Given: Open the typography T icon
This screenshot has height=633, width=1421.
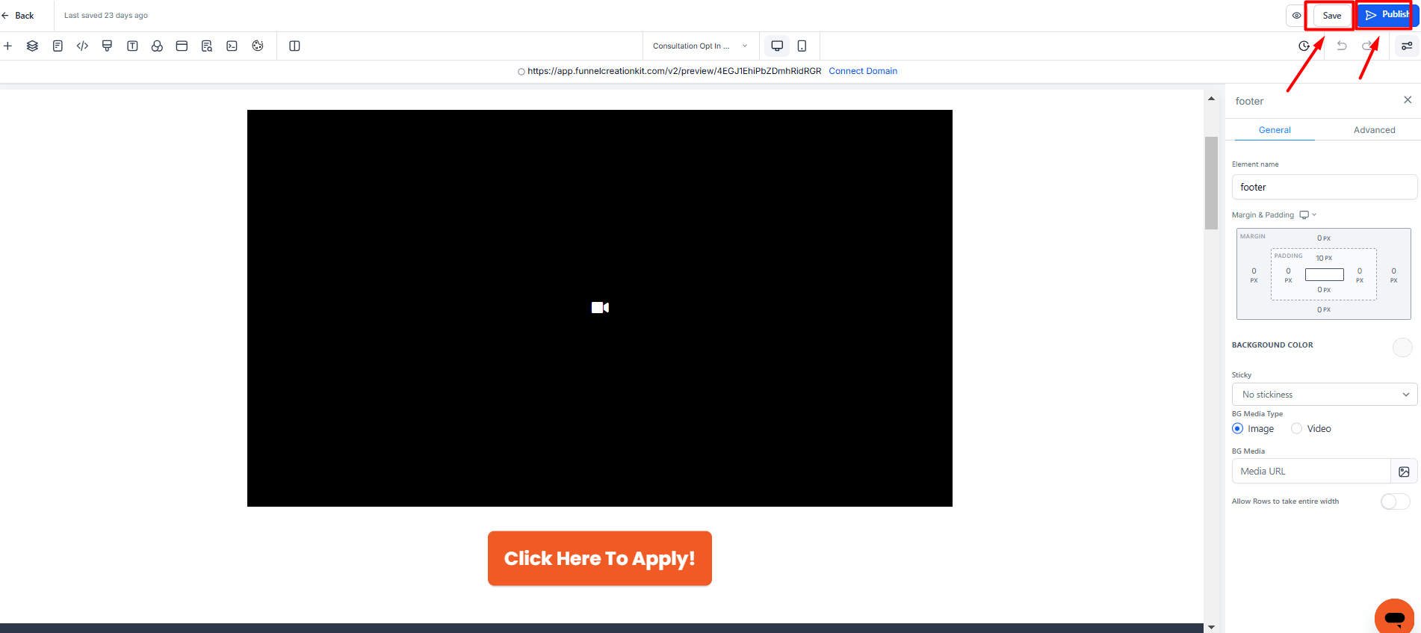Looking at the screenshot, I should tap(132, 46).
